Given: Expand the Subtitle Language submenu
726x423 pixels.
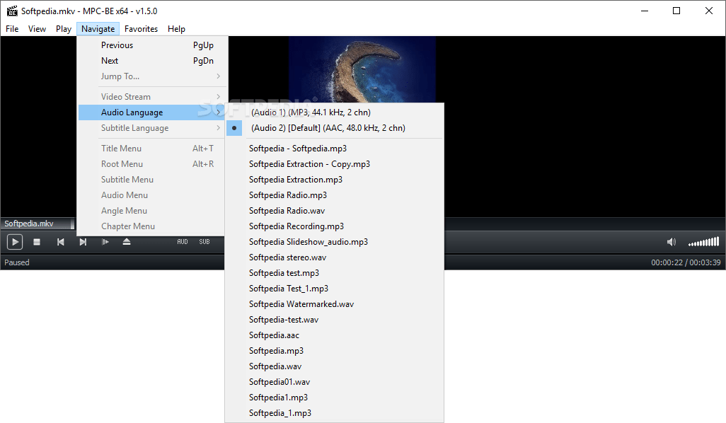Looking at the screenshot, I should point(136,128).
